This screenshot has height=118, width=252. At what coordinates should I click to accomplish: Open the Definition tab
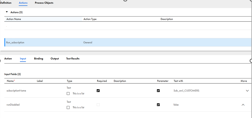[6, 3]
